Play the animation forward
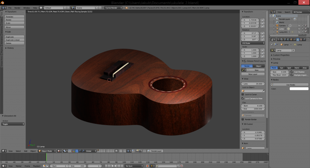Screen dimensions: 310x168 [x=115, y=166]
